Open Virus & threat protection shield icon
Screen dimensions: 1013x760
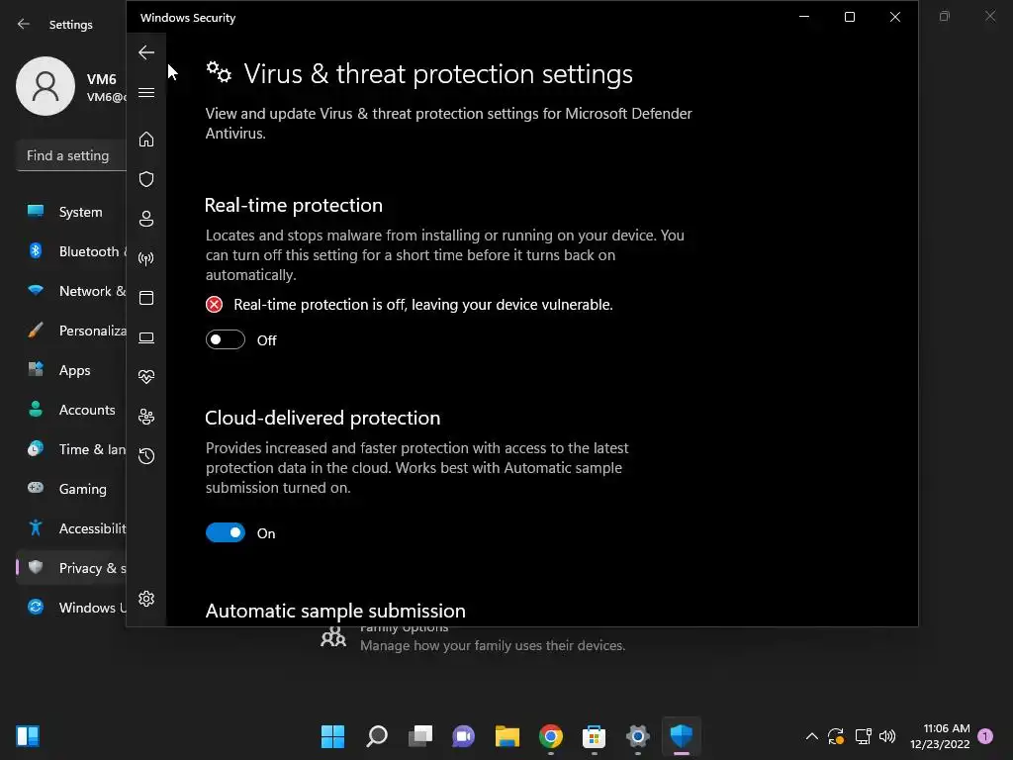point(146,179)
